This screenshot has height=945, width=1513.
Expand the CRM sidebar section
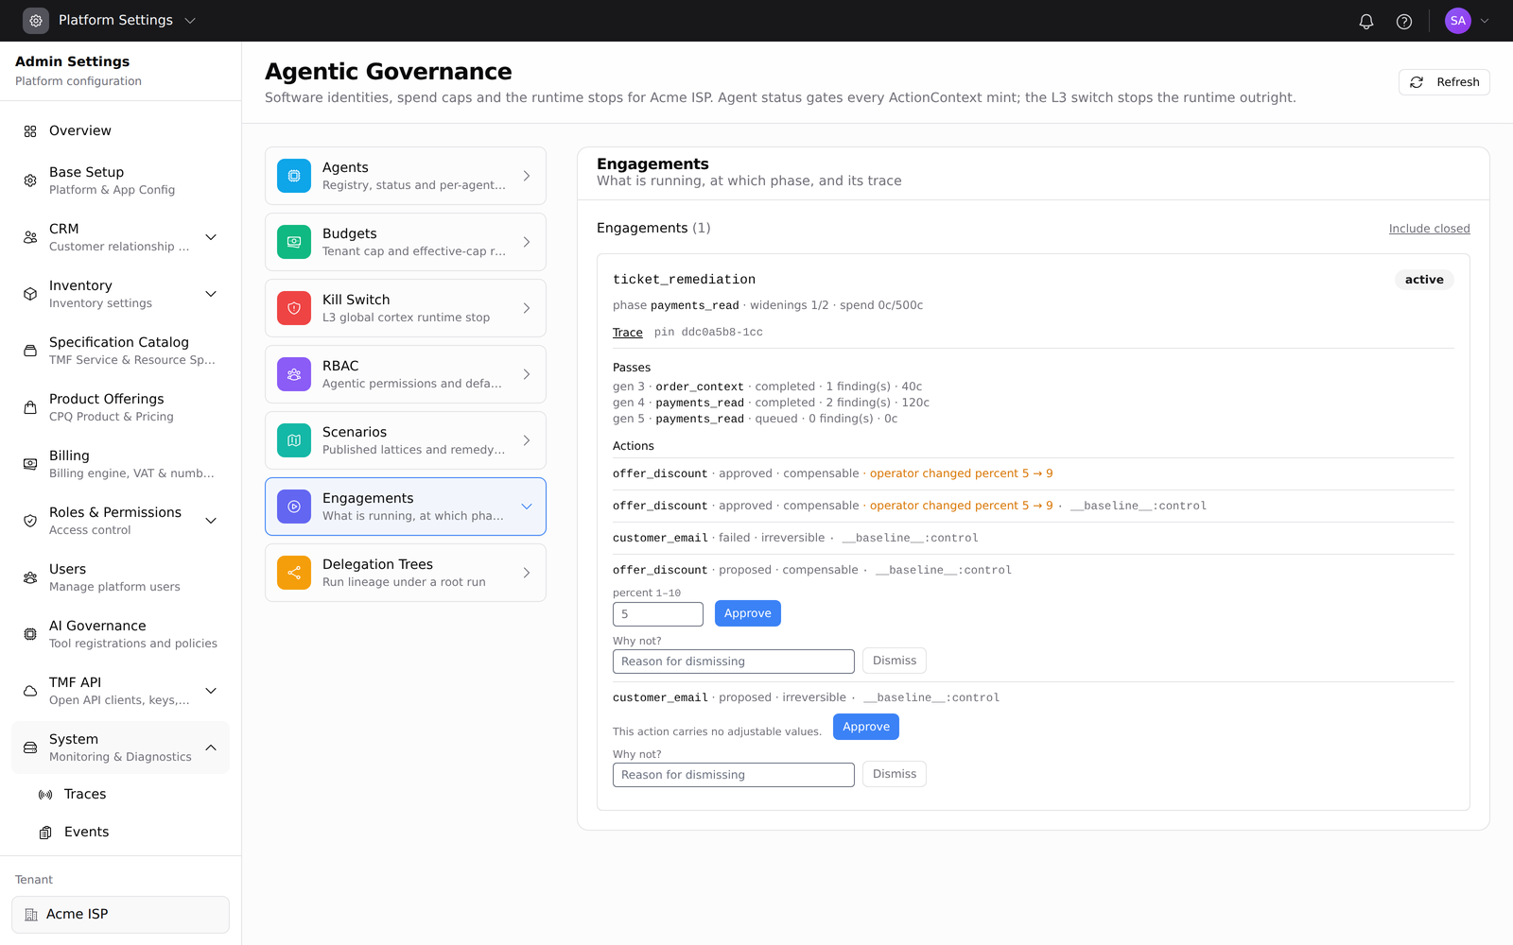(x=211, y=237)
